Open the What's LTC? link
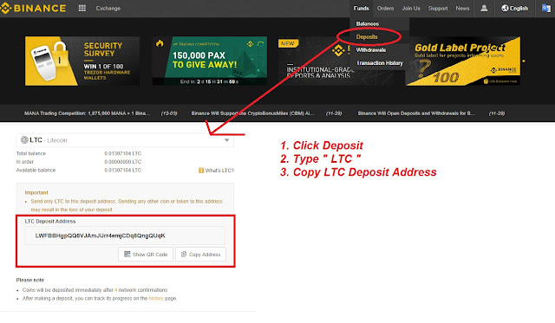 click(x=219, y=171)
